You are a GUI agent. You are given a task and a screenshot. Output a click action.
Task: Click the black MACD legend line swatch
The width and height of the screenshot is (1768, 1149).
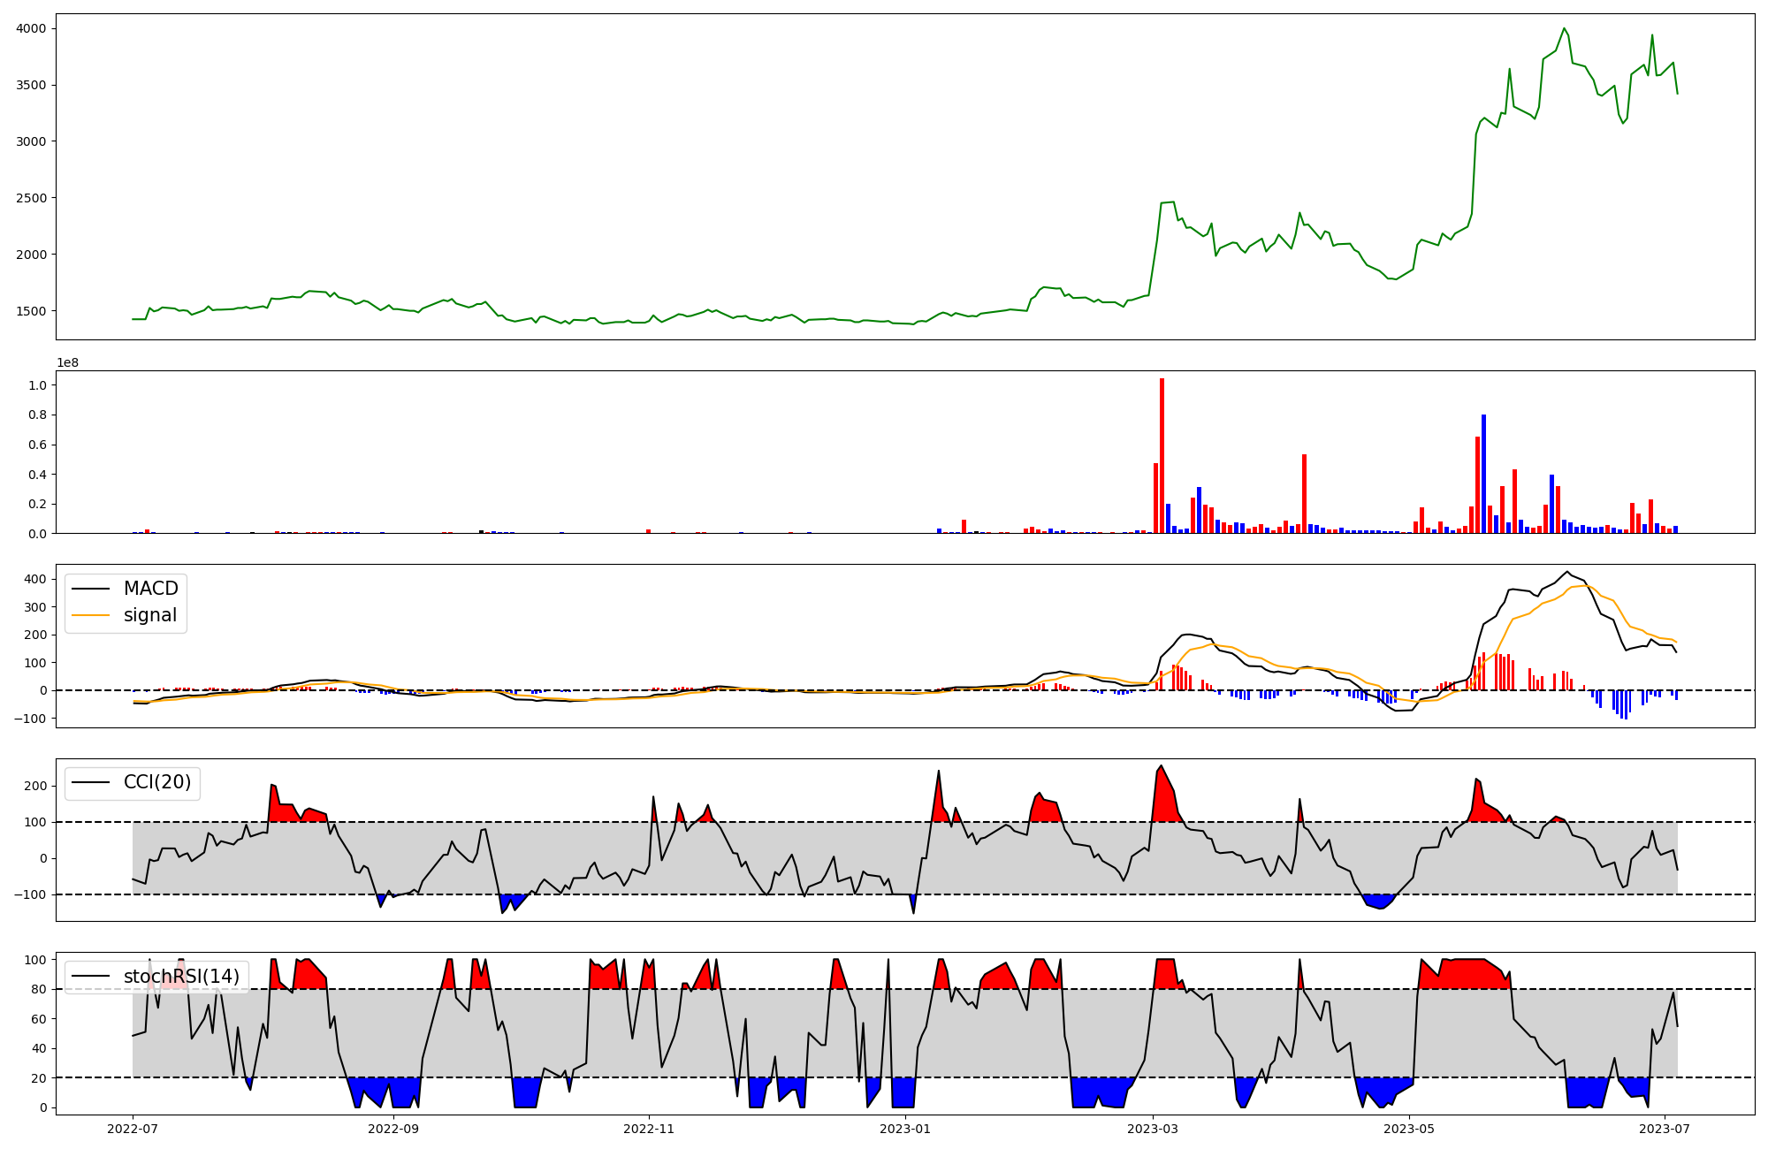pyautogui.click(x=90, y=589)
